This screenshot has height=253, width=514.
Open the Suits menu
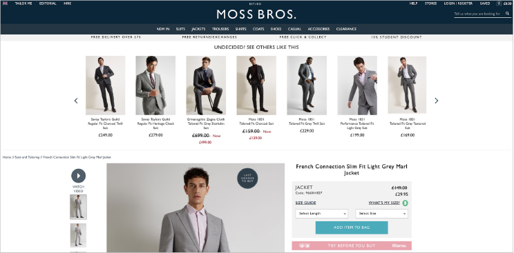tap(180, 29)
